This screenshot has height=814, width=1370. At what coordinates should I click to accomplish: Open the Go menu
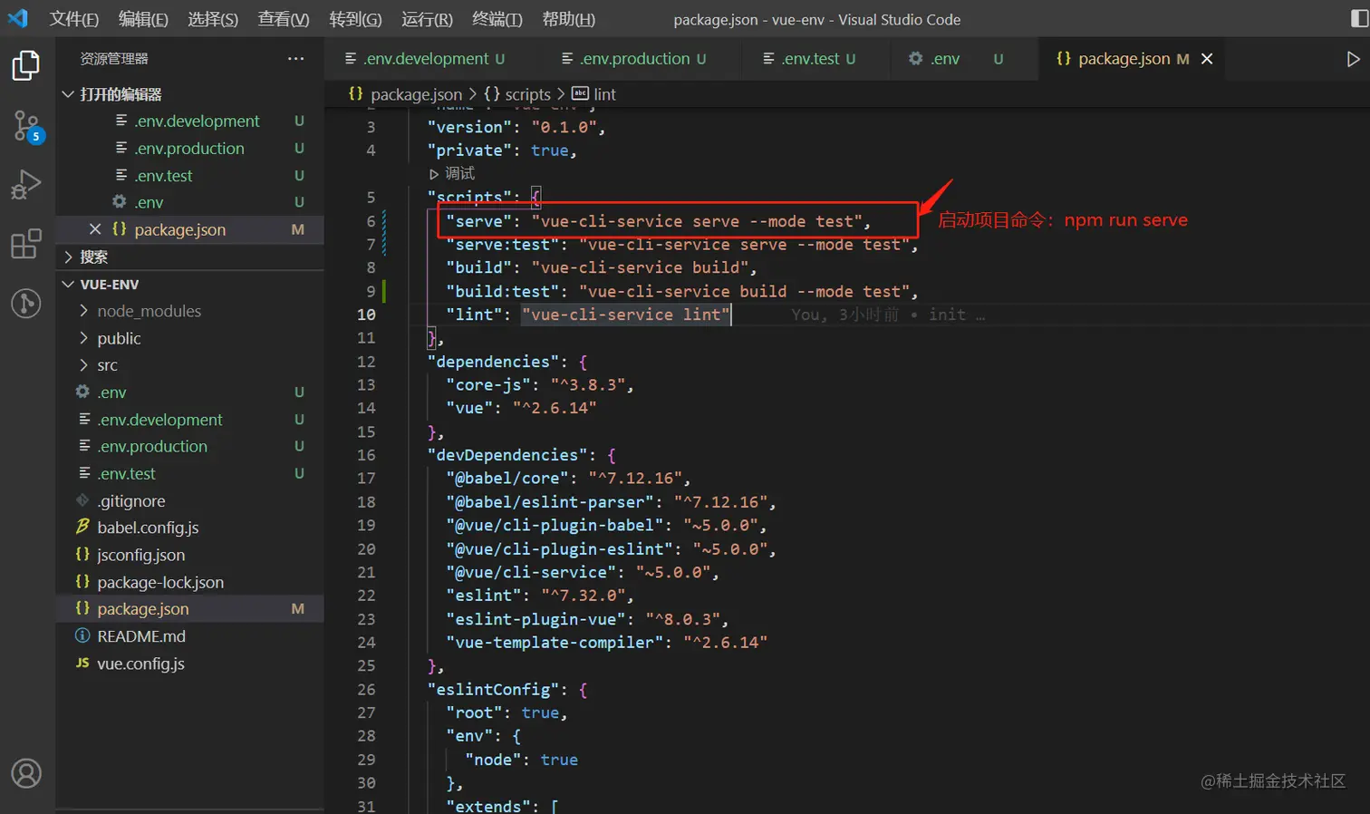coord(355,19)
